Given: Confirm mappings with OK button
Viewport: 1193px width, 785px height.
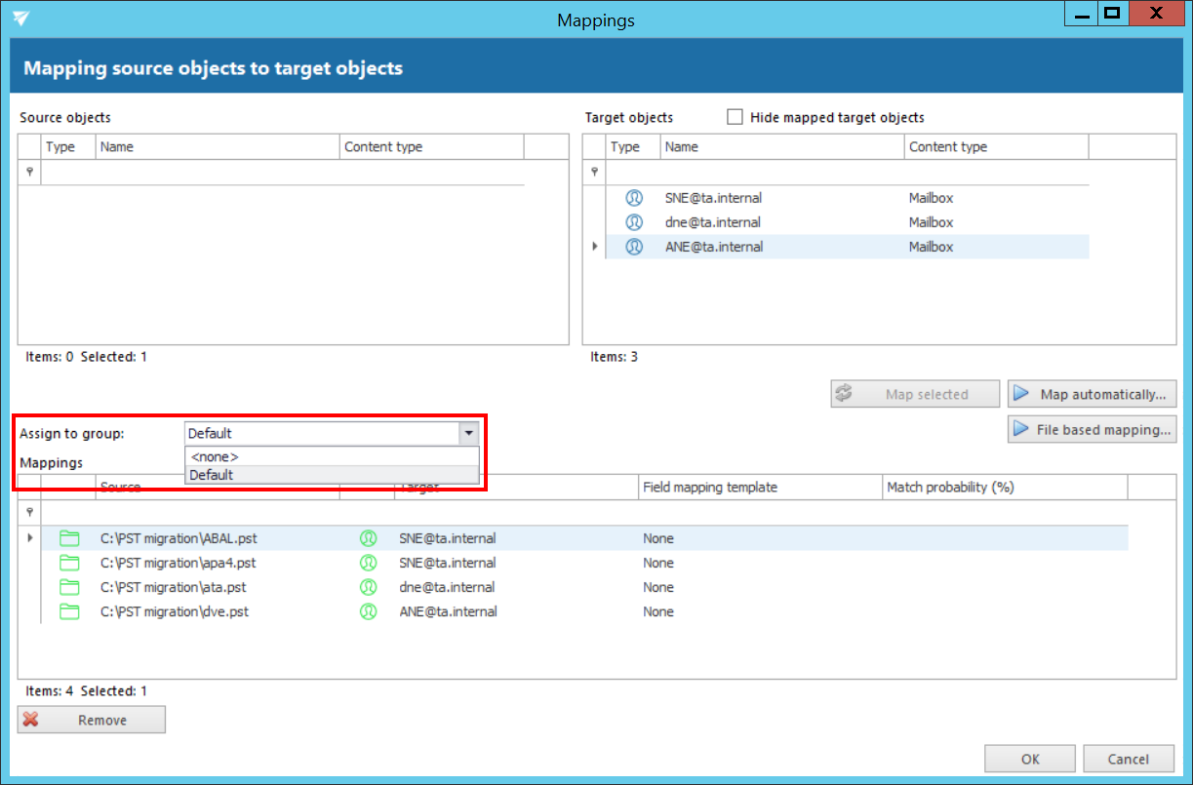Looking at the screenshot, I should click(1030, 759).
